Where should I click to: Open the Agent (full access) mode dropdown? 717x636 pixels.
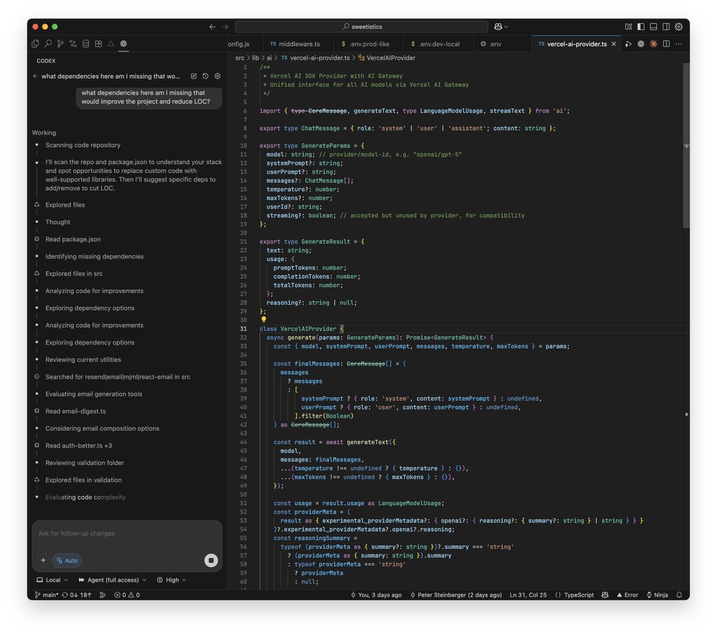(x=113, y=580)
